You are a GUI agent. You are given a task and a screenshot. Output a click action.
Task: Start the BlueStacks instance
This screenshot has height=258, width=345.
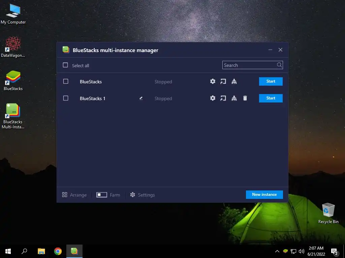271,81
